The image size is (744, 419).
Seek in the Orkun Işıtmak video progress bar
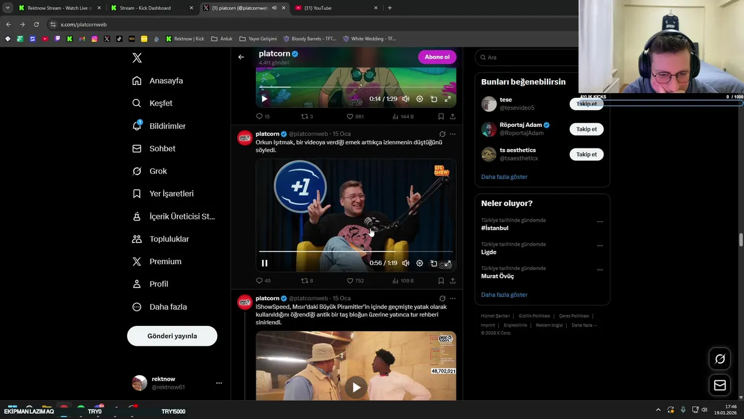[356, 251]
